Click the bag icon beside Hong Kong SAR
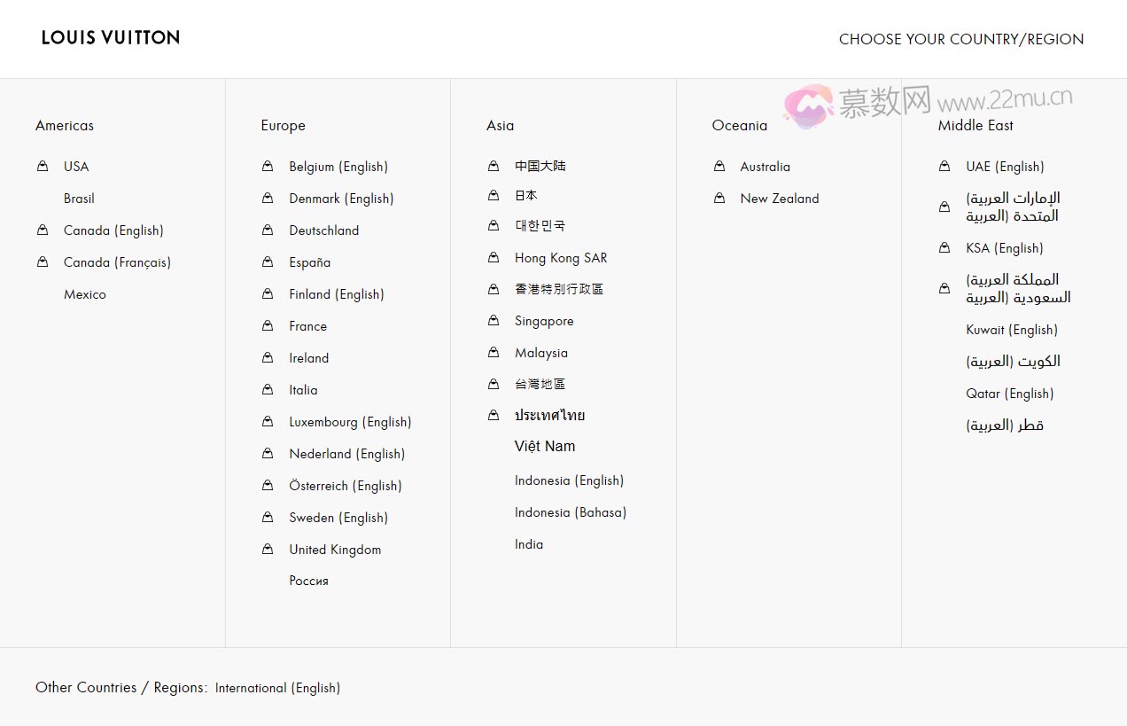 click(x=494, y=258)
